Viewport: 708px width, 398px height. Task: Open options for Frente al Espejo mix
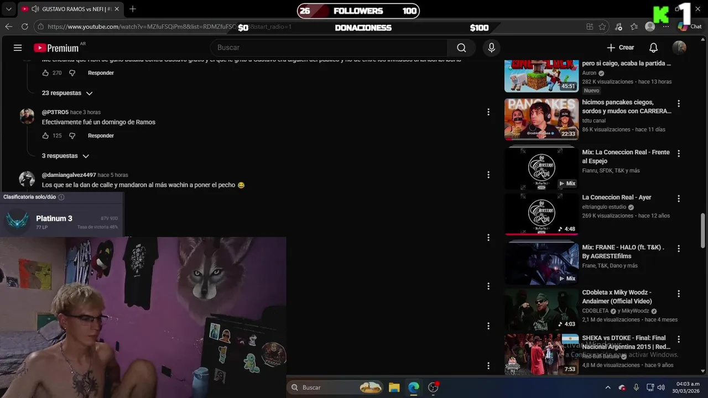click(x=679, y=153)
